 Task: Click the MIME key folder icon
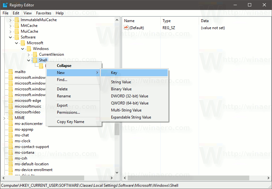[x=11, y=118]
